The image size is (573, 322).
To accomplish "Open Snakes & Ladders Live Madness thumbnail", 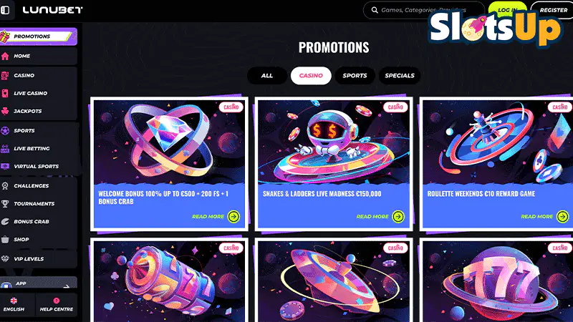I will point(334,142).
